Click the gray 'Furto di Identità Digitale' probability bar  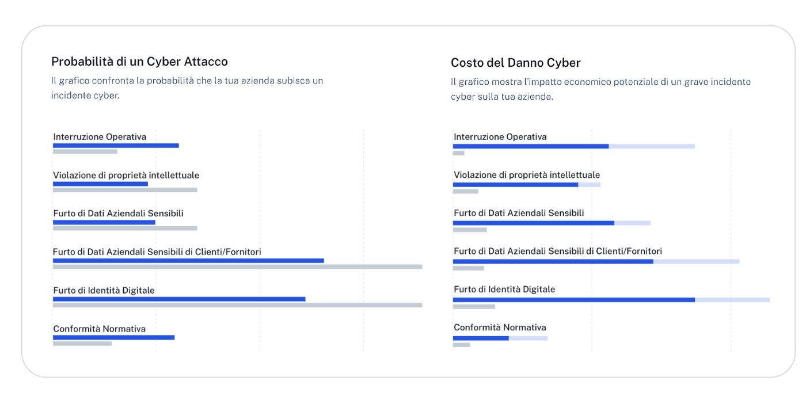click(x=237, y=305)
